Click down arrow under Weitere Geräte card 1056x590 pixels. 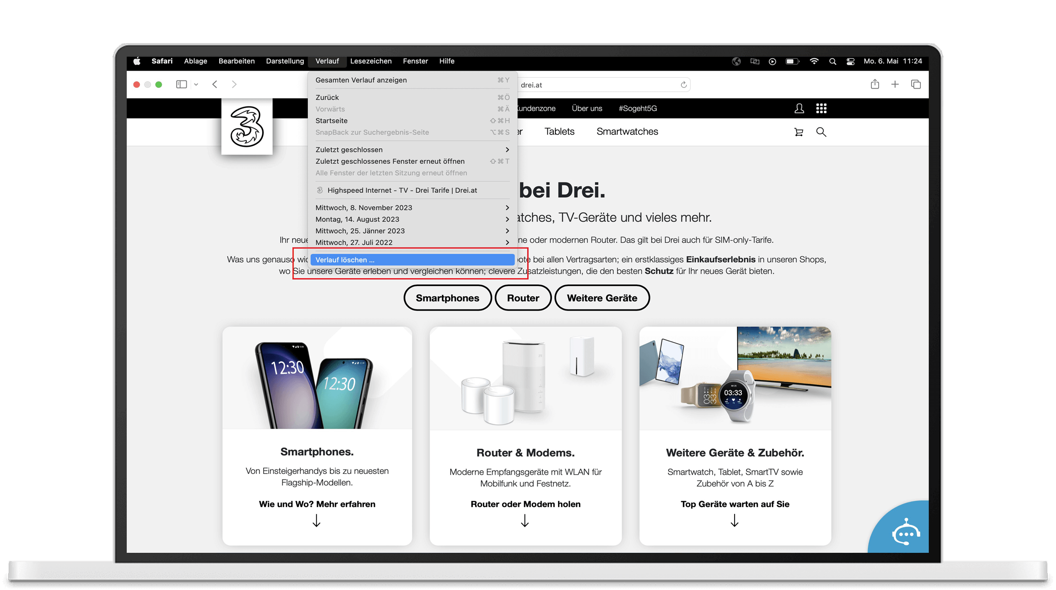[x=735, y=521]
